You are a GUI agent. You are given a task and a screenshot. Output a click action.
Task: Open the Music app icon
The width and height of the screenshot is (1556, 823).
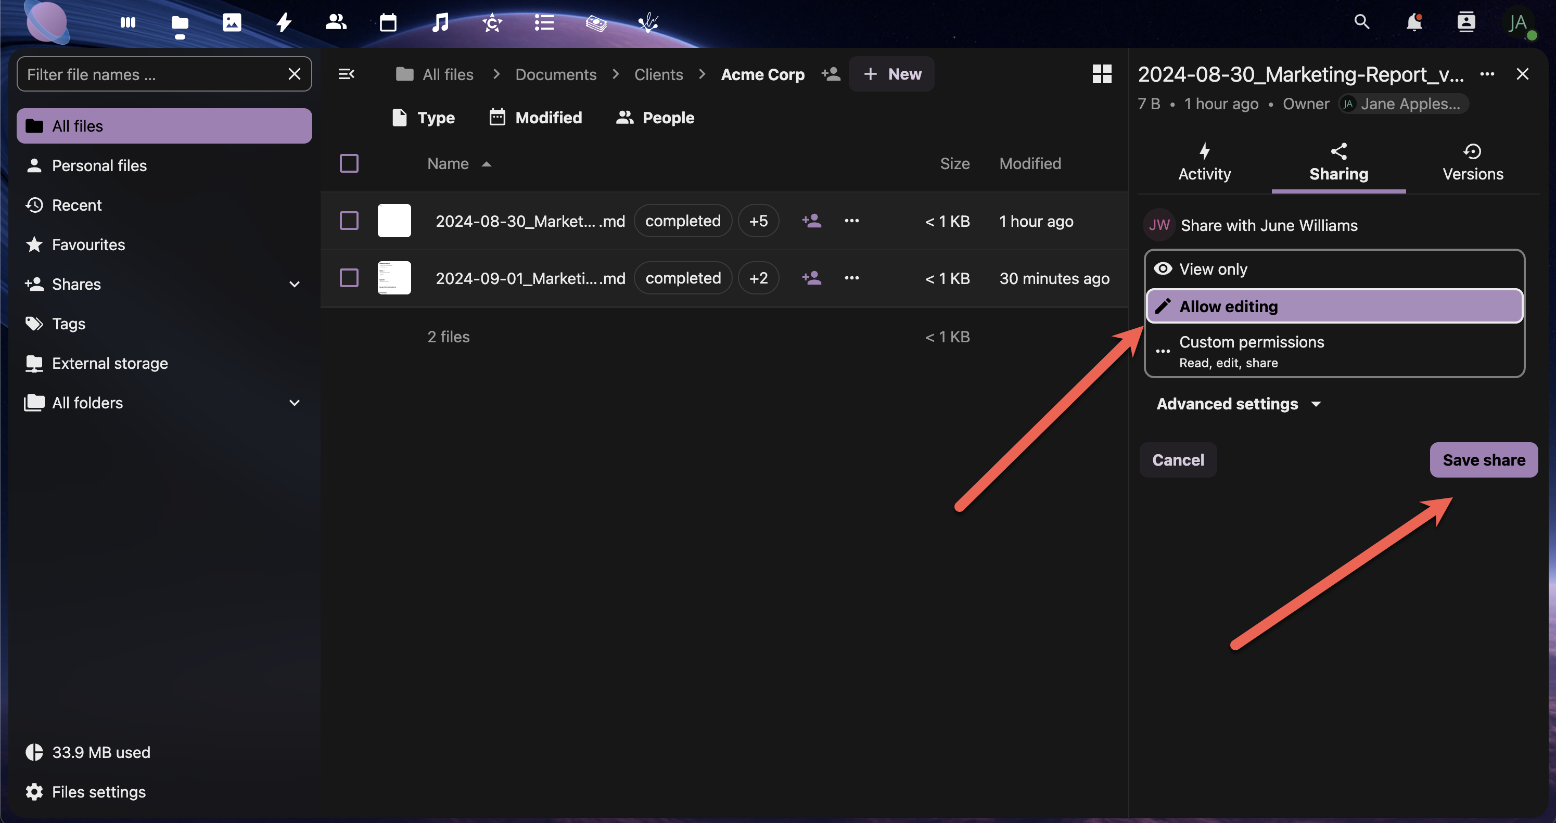click(x=440, y=23)
